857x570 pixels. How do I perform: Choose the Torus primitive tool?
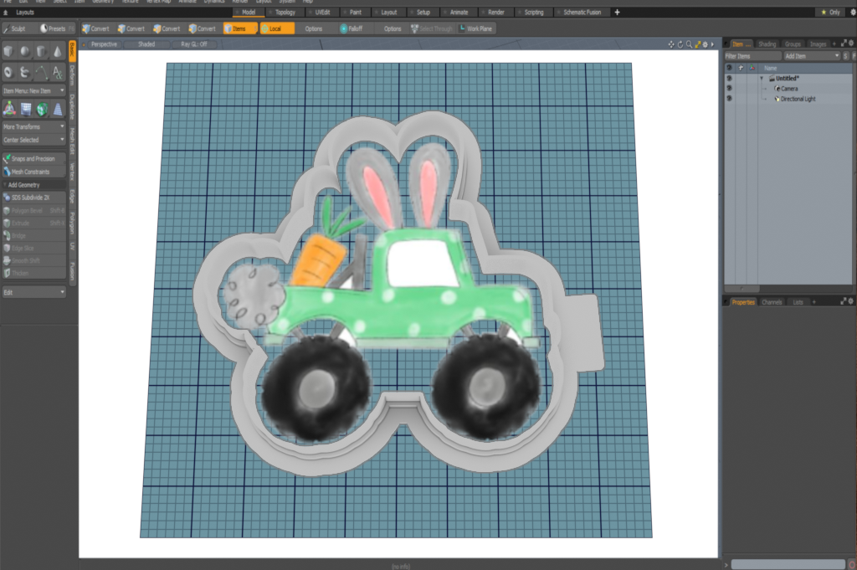point(9,72)
